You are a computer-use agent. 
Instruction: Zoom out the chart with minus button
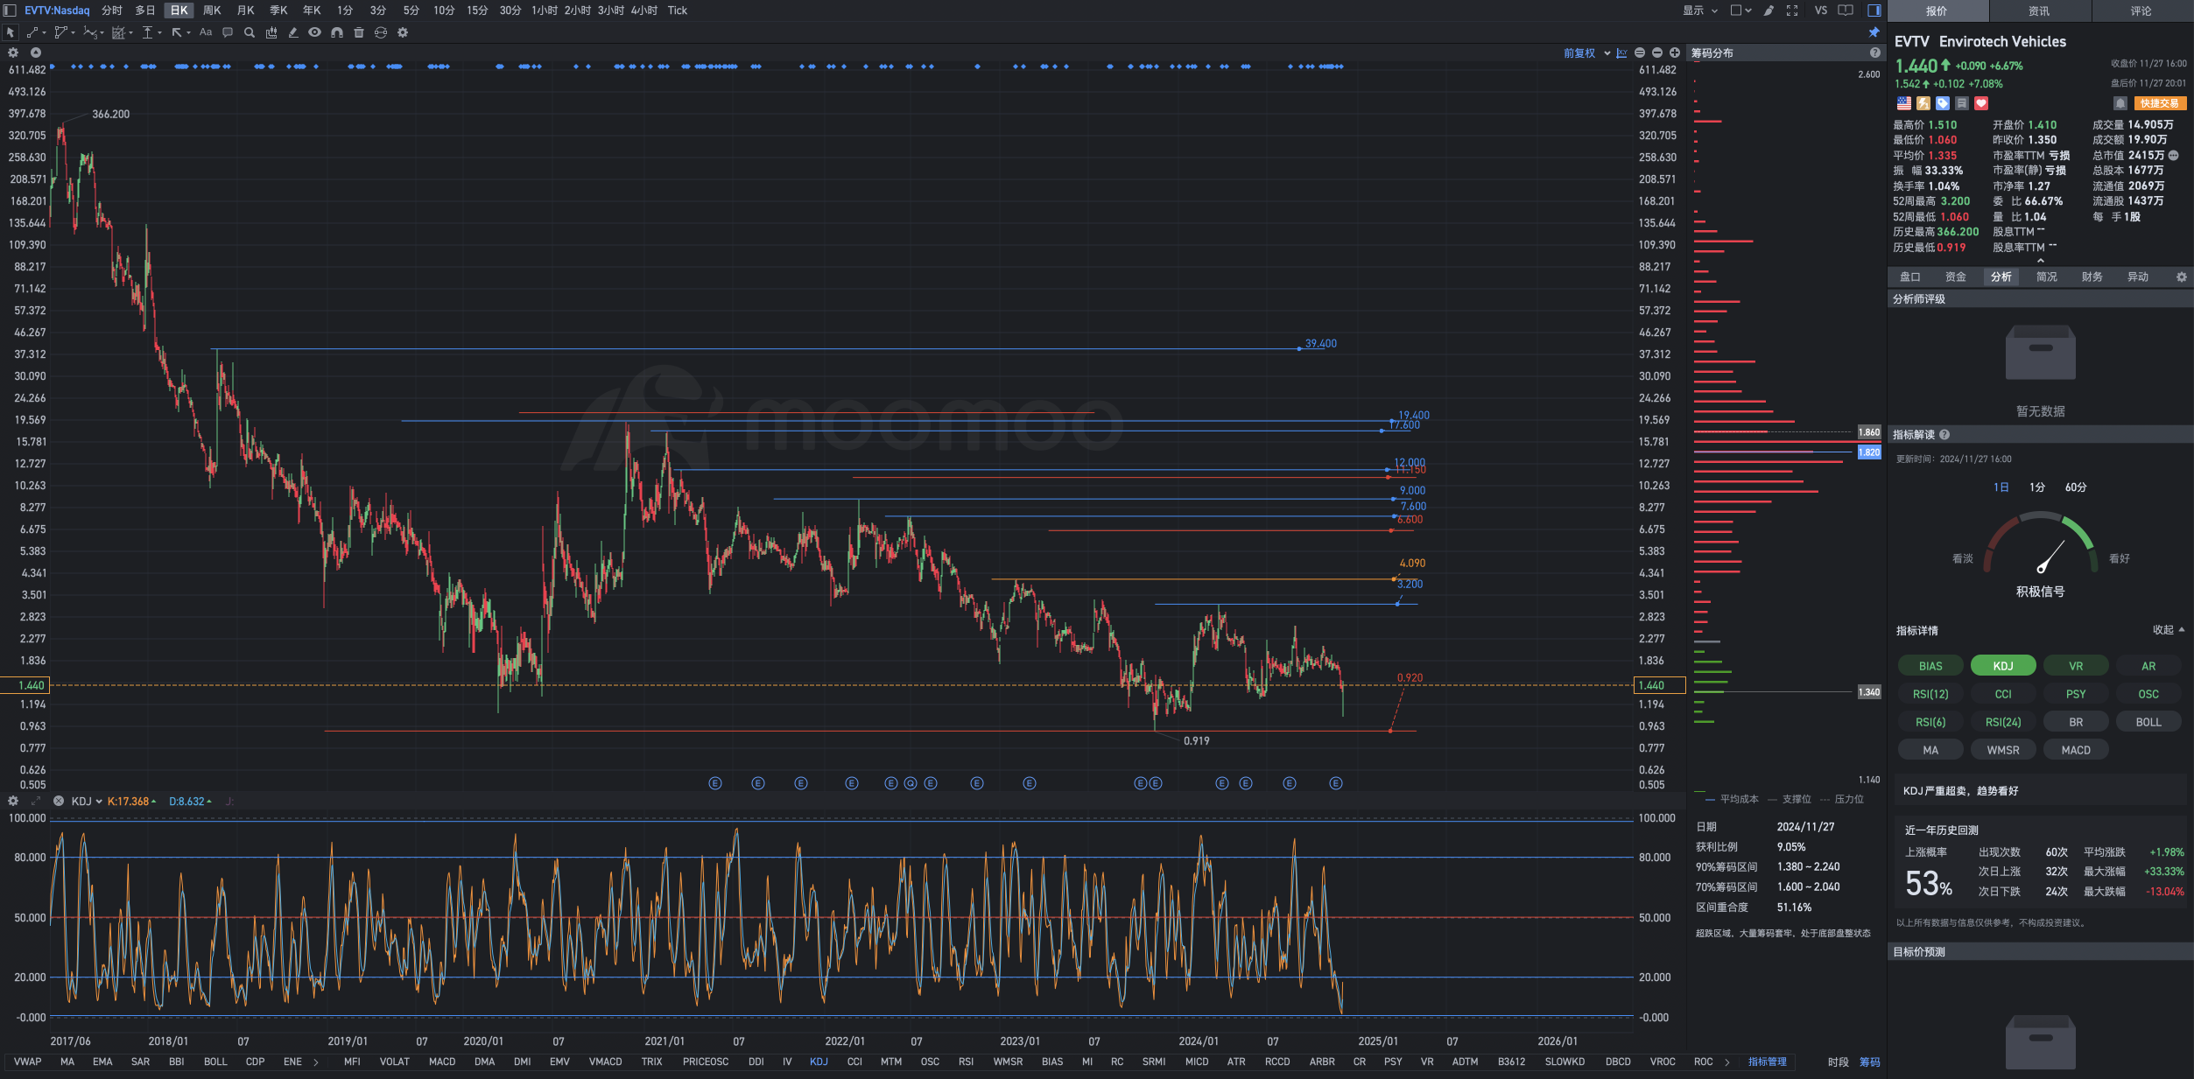(x=1657, y=53)
